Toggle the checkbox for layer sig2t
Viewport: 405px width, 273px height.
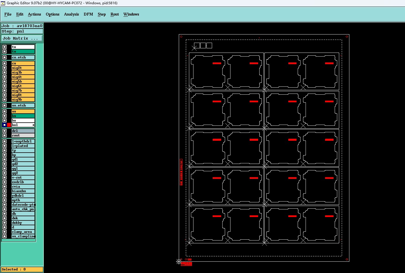point(5,68)
